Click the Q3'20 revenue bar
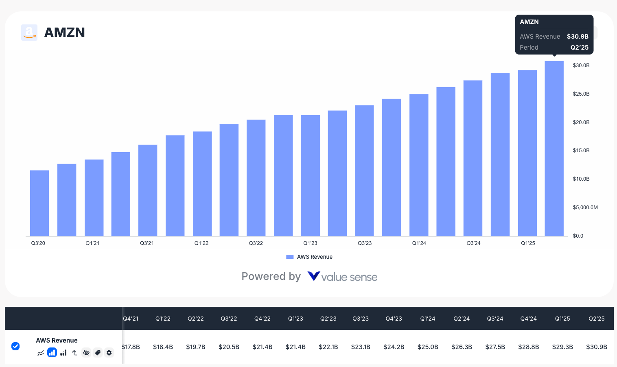The image size is (617, 367). tap(39, 203)
